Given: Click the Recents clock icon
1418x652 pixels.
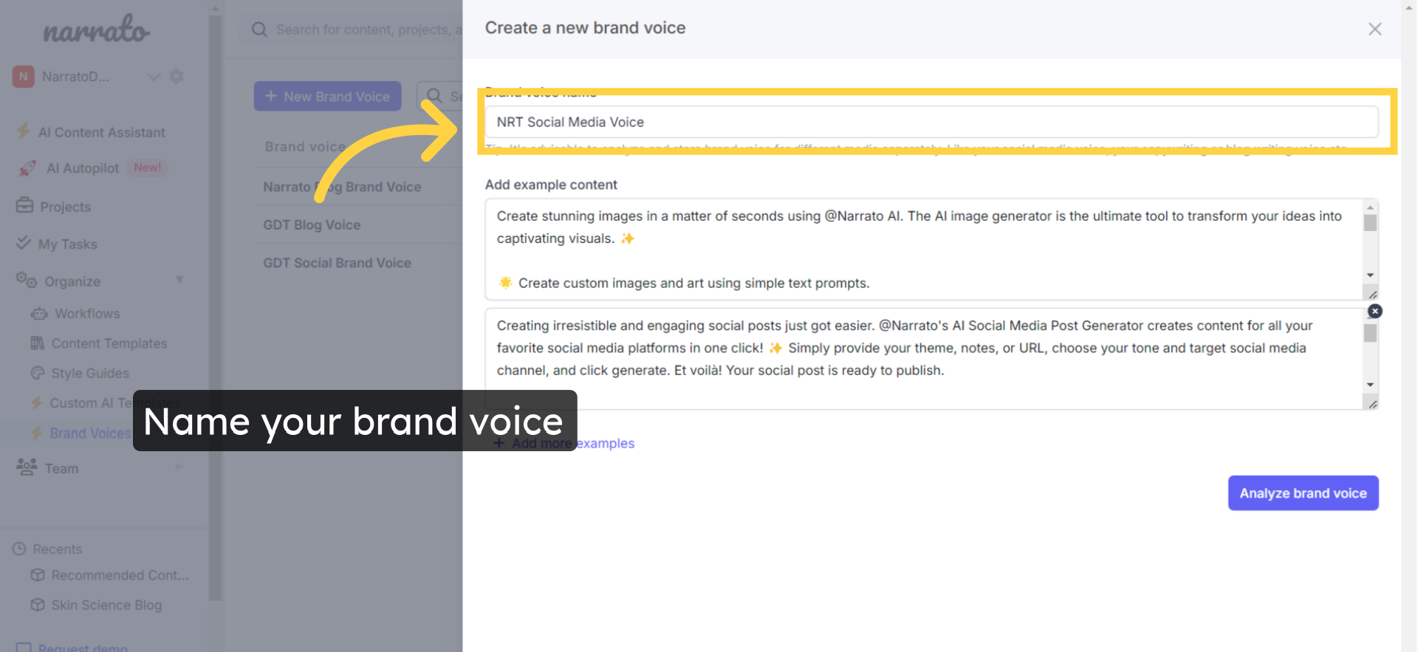Looking at the screenshot, I should 19,549.
